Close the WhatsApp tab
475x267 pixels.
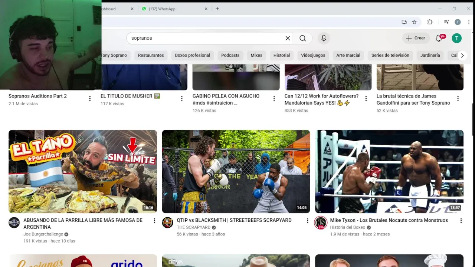pos(206,9)
